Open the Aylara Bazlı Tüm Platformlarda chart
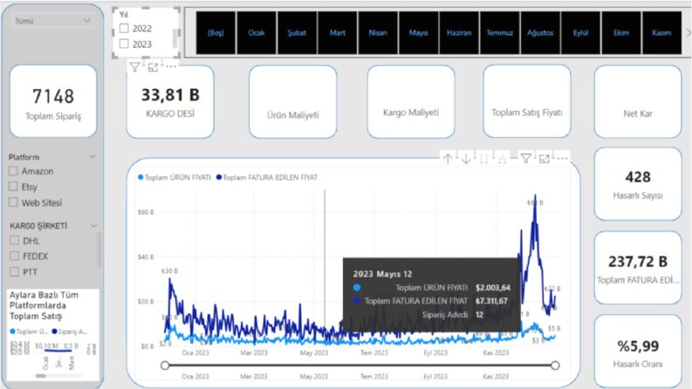The image size is (692, 389). click(53, 335)
